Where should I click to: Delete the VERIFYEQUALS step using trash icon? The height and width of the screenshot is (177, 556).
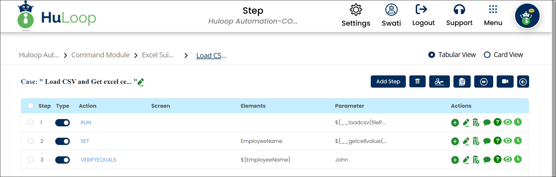point(476,160)
